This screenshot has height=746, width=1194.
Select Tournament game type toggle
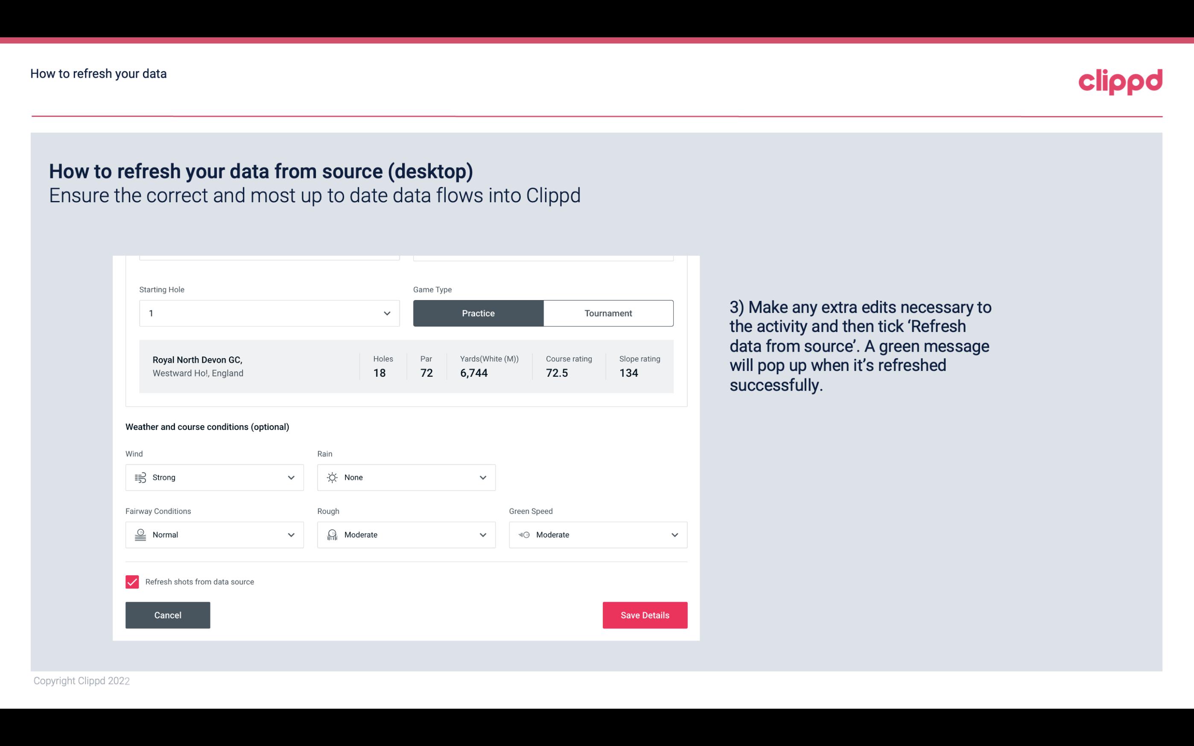tap(608, 313)
